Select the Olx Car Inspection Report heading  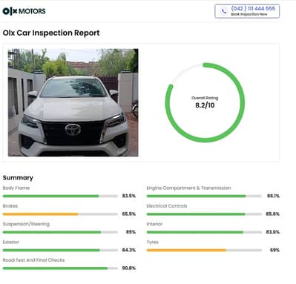click(x=51, y=33)
